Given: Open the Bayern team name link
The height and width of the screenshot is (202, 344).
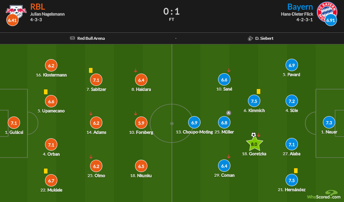Looking at the screenshot, I should click(x=300, y=7).
